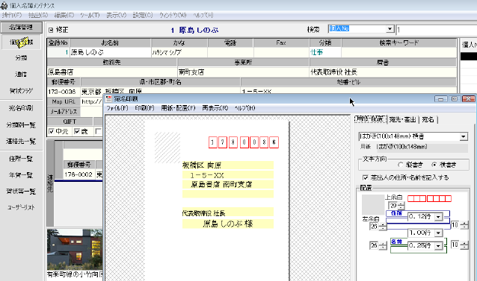Open the 編集(E) menu
477x281 pixels.
click(x=64, y=15)
